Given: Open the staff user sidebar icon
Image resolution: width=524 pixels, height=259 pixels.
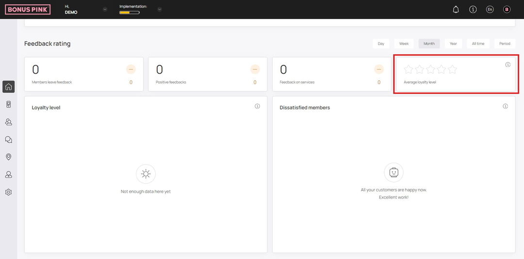Looking at the screenshot, I should [x=9, y=174].
